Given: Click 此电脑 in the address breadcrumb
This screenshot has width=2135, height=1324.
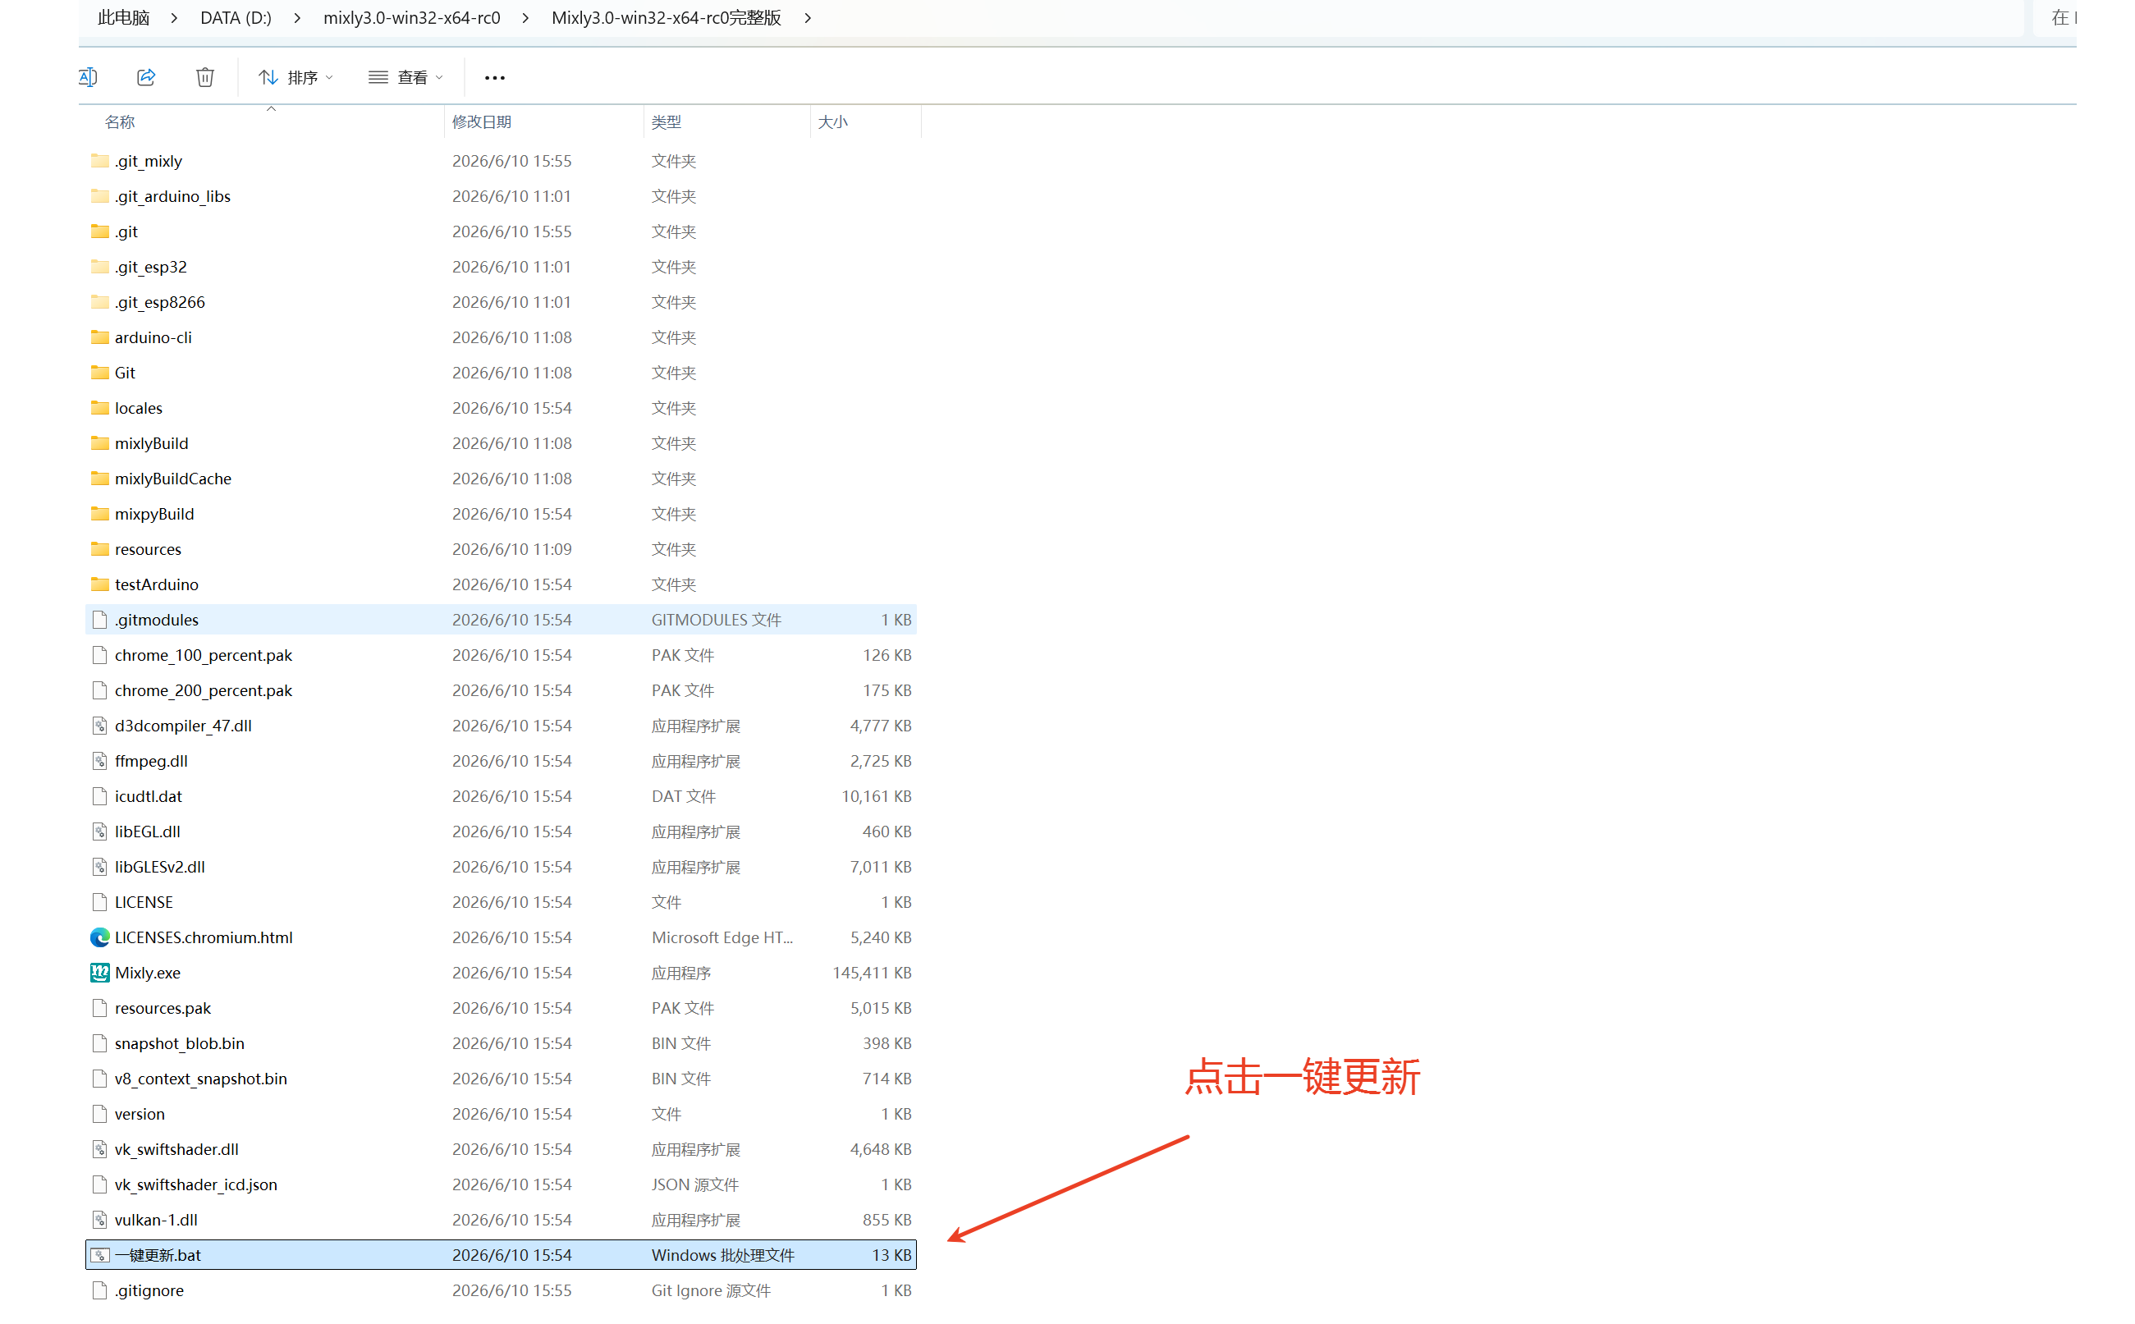Looking at the screenshot, I should pos(123,17).
